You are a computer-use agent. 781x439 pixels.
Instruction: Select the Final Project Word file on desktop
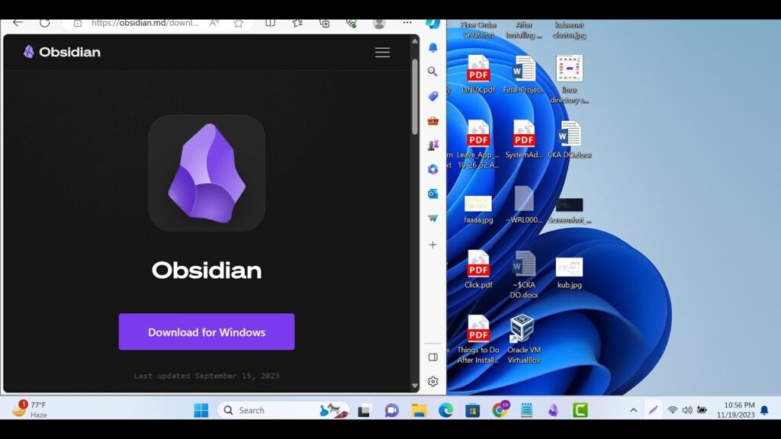pyautogui.click(x=523, y=74)
